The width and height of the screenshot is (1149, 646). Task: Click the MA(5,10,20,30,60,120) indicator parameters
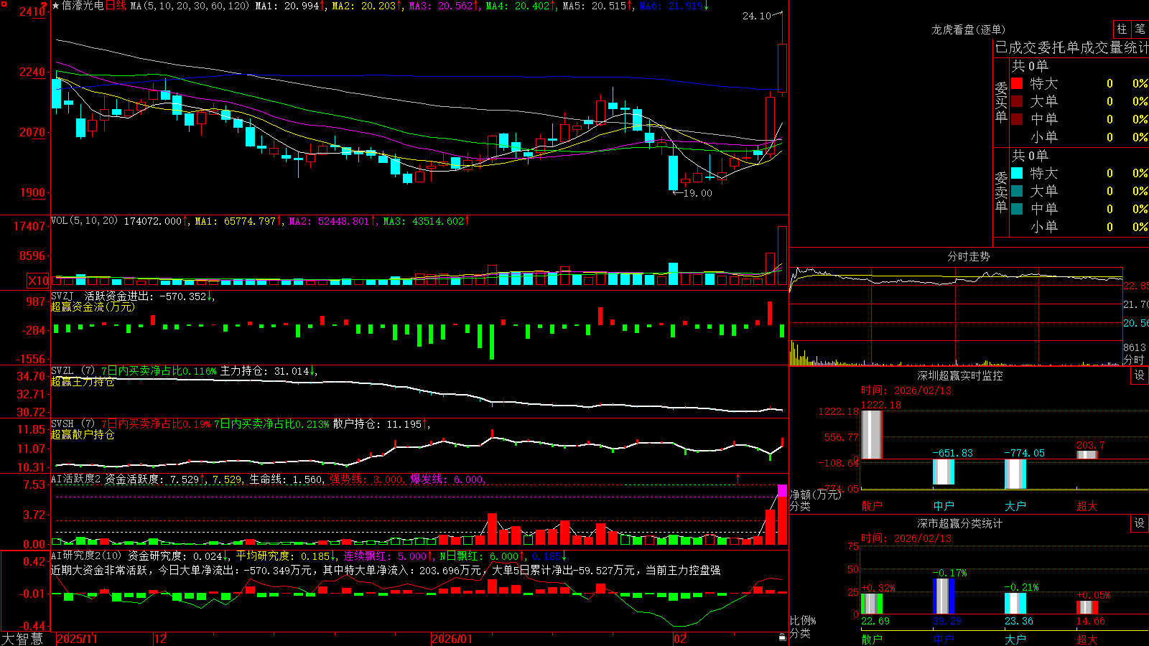190,6
